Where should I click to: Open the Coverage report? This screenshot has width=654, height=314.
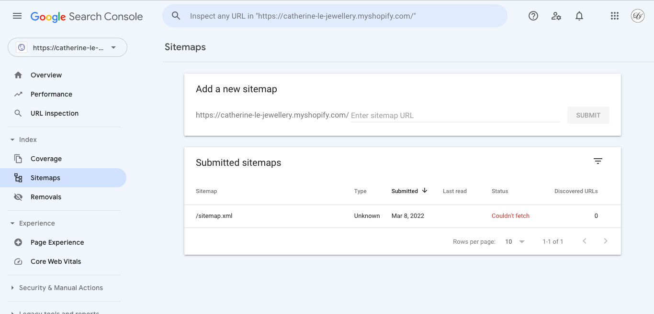[x=46, y=159]
